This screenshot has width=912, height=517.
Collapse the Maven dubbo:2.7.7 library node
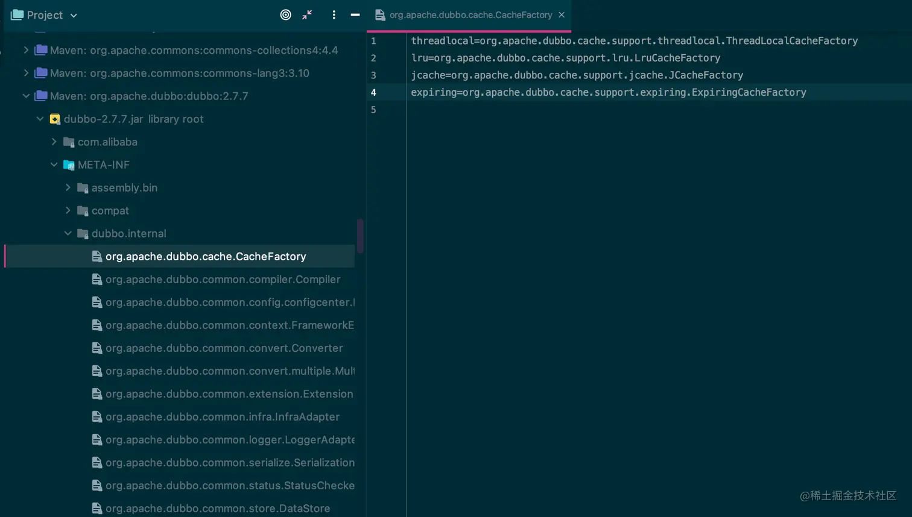point(26,96)
